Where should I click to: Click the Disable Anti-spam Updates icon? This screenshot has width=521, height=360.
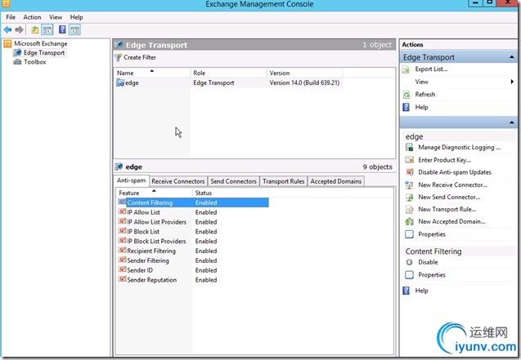409,172
